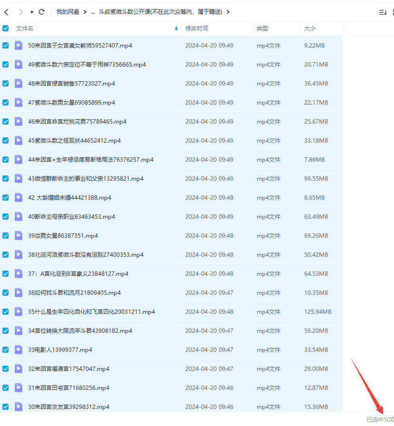Uncheck the 39谈男女星 file checkbox
Viewport: 394px width, 426px height.
click(6, 236)
